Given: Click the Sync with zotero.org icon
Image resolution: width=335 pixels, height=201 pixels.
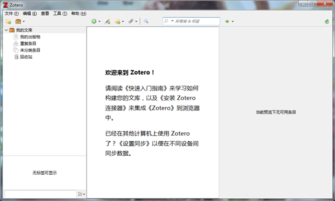Looking at the screenshot, I should click(x=327, y=21).
